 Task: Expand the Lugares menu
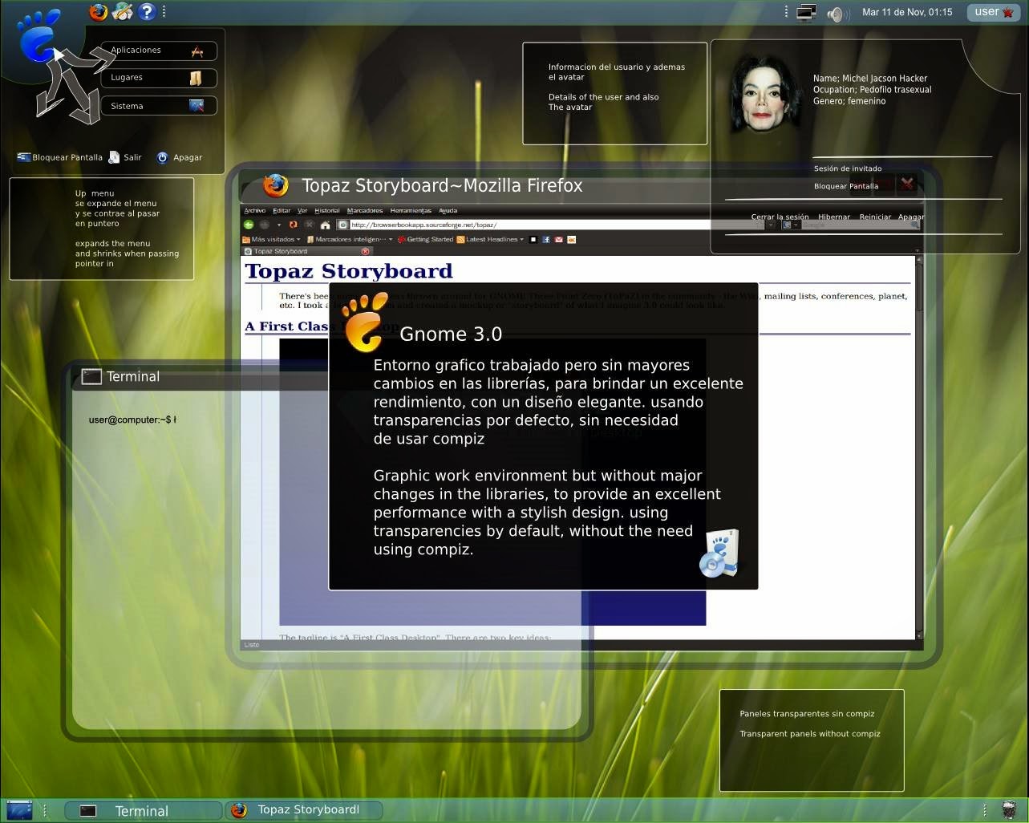click(159, 78)
